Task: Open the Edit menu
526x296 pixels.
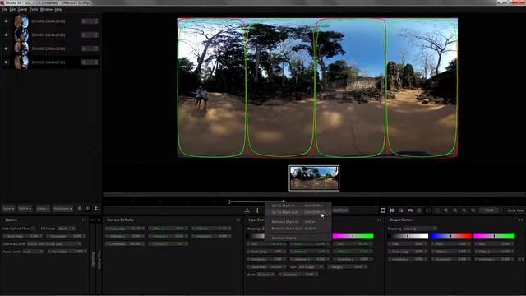Action: (x=12, y=9)
